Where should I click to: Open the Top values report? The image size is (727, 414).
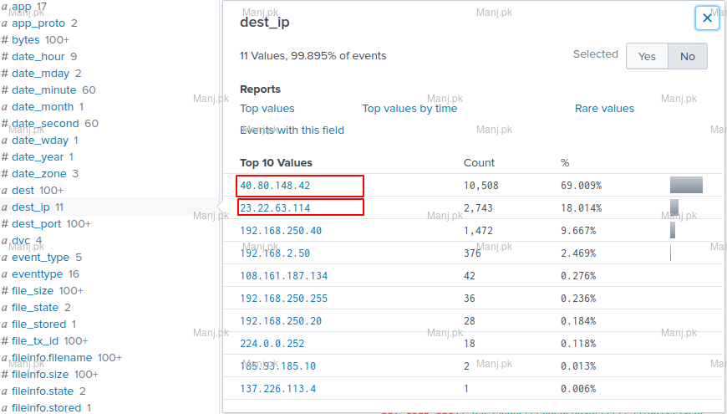[x=267, y=109]
